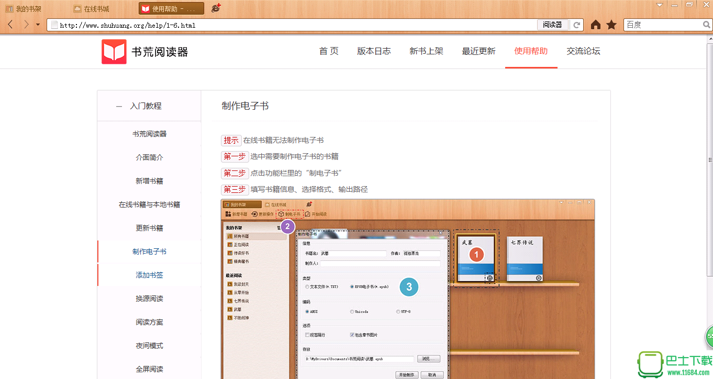The width and height of the screenshot is (713, 379).
Task: Open the 新增书籍 tutorial
Action: tap(149, 181)
